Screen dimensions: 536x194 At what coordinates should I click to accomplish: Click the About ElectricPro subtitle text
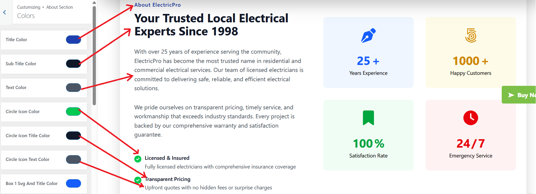pyautogui.click(x=157, y=5)
